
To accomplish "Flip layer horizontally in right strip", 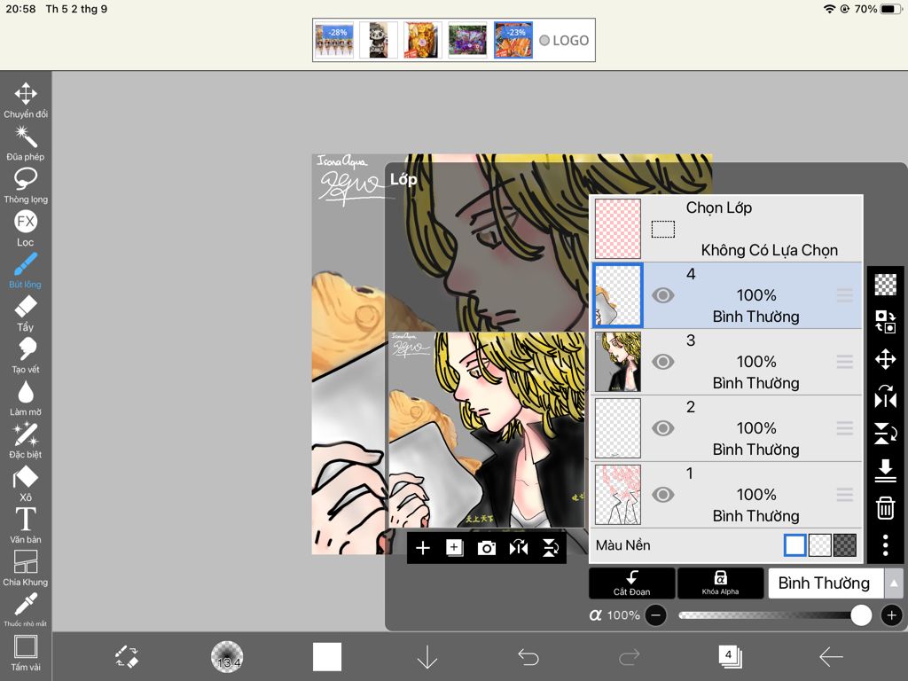I will click(886, 396).
